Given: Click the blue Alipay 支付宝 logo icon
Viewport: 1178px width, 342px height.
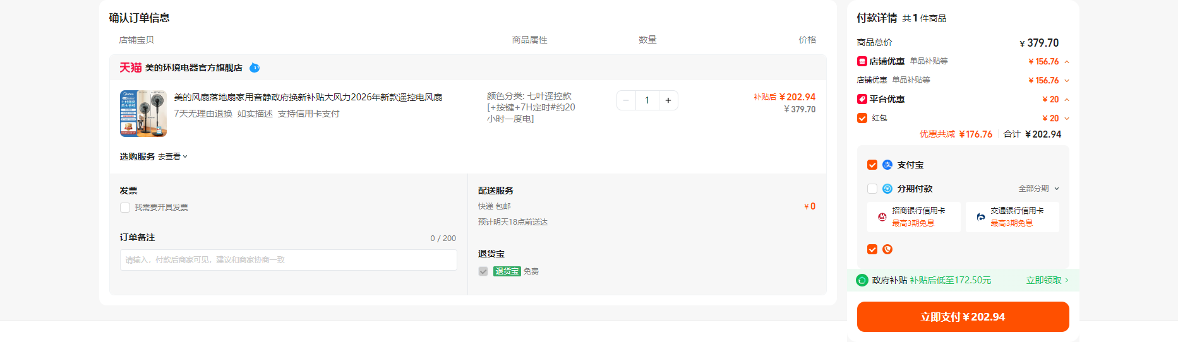Looking at the screenshot, I should tap(887, 165).
